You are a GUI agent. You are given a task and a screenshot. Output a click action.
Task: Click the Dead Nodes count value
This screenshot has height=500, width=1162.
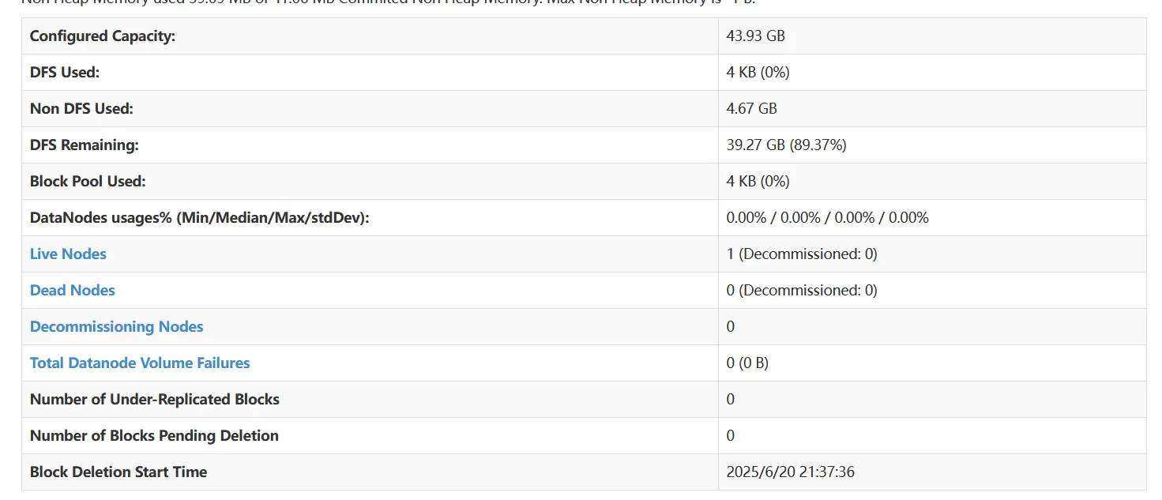tap(802, 290)
